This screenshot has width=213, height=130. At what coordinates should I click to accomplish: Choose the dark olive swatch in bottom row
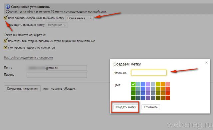(158, 98)
